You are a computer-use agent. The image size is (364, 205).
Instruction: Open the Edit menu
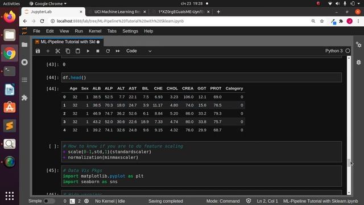click(49, 31)
